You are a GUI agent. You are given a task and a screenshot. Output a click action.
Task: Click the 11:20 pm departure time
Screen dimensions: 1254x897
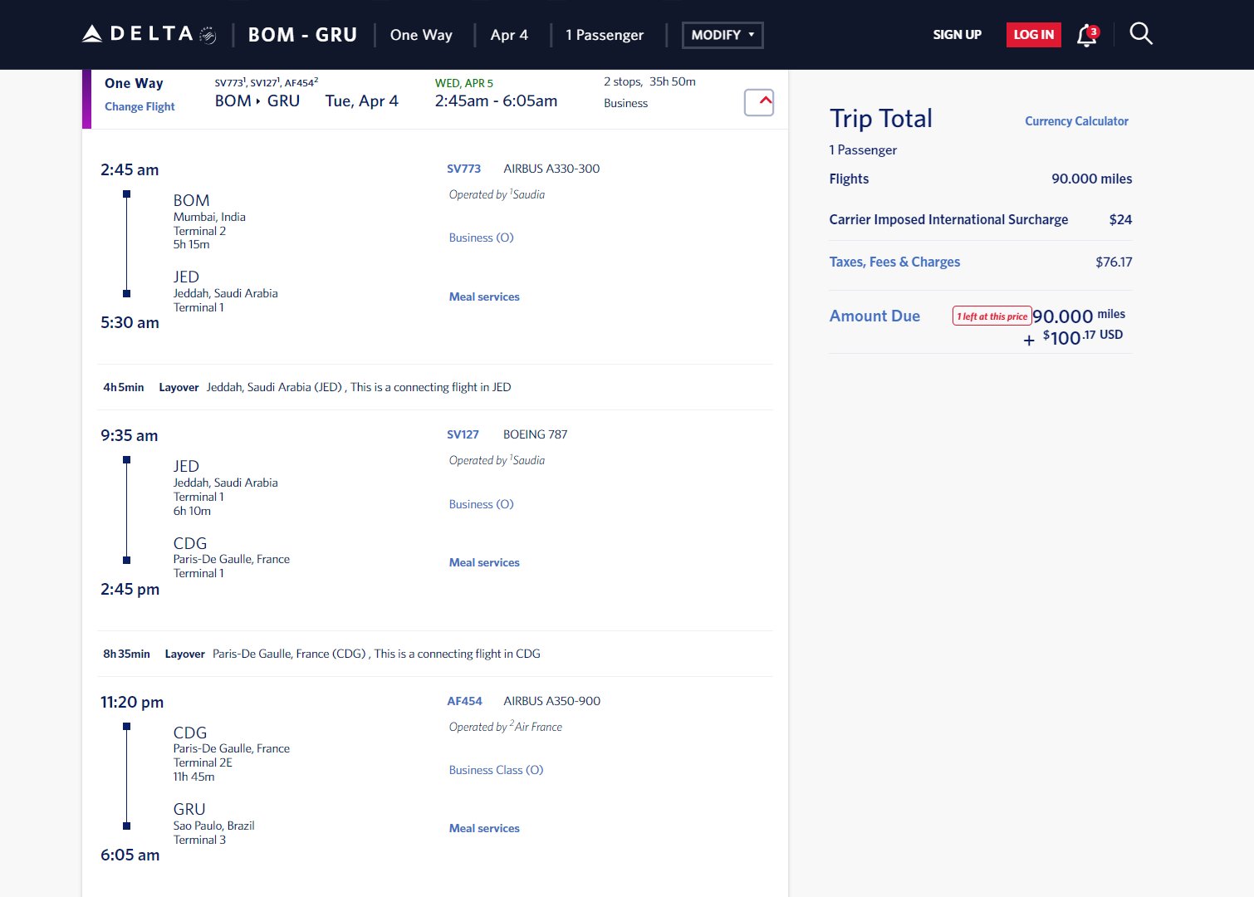pos(132,702)
